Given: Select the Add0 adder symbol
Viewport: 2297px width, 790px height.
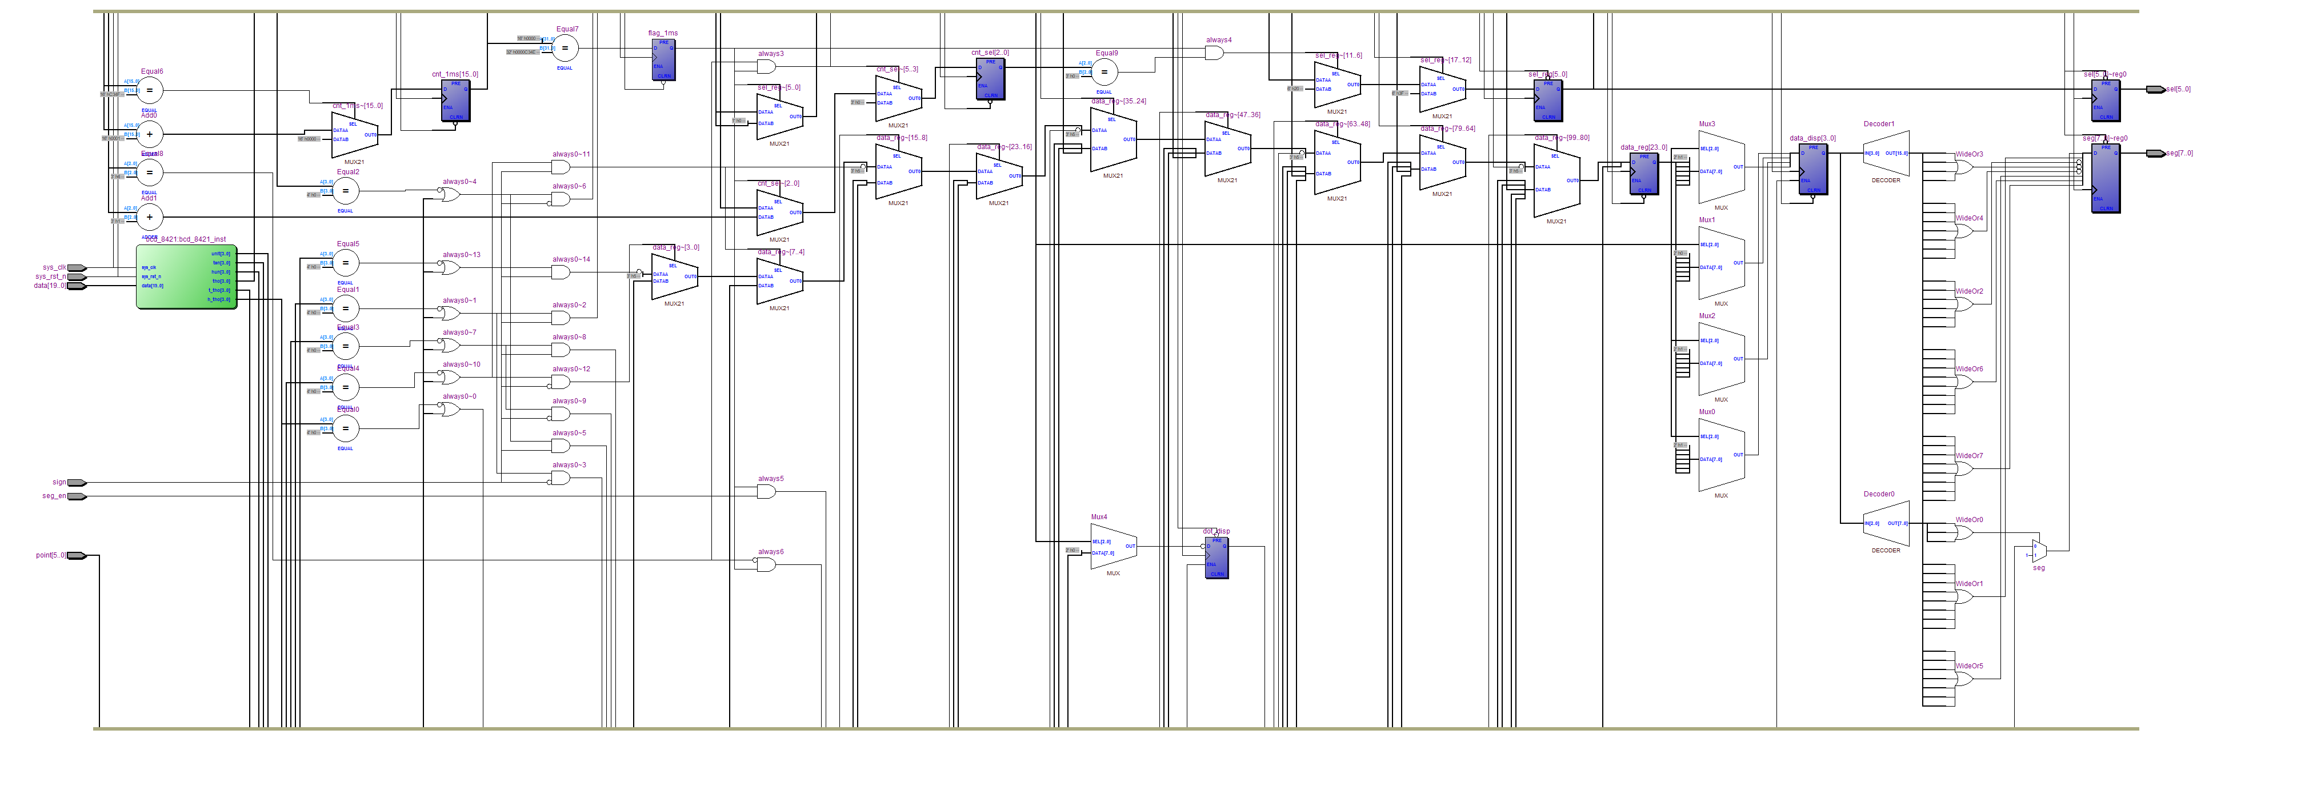Looking at the screenshot, I should click(149, 135).
